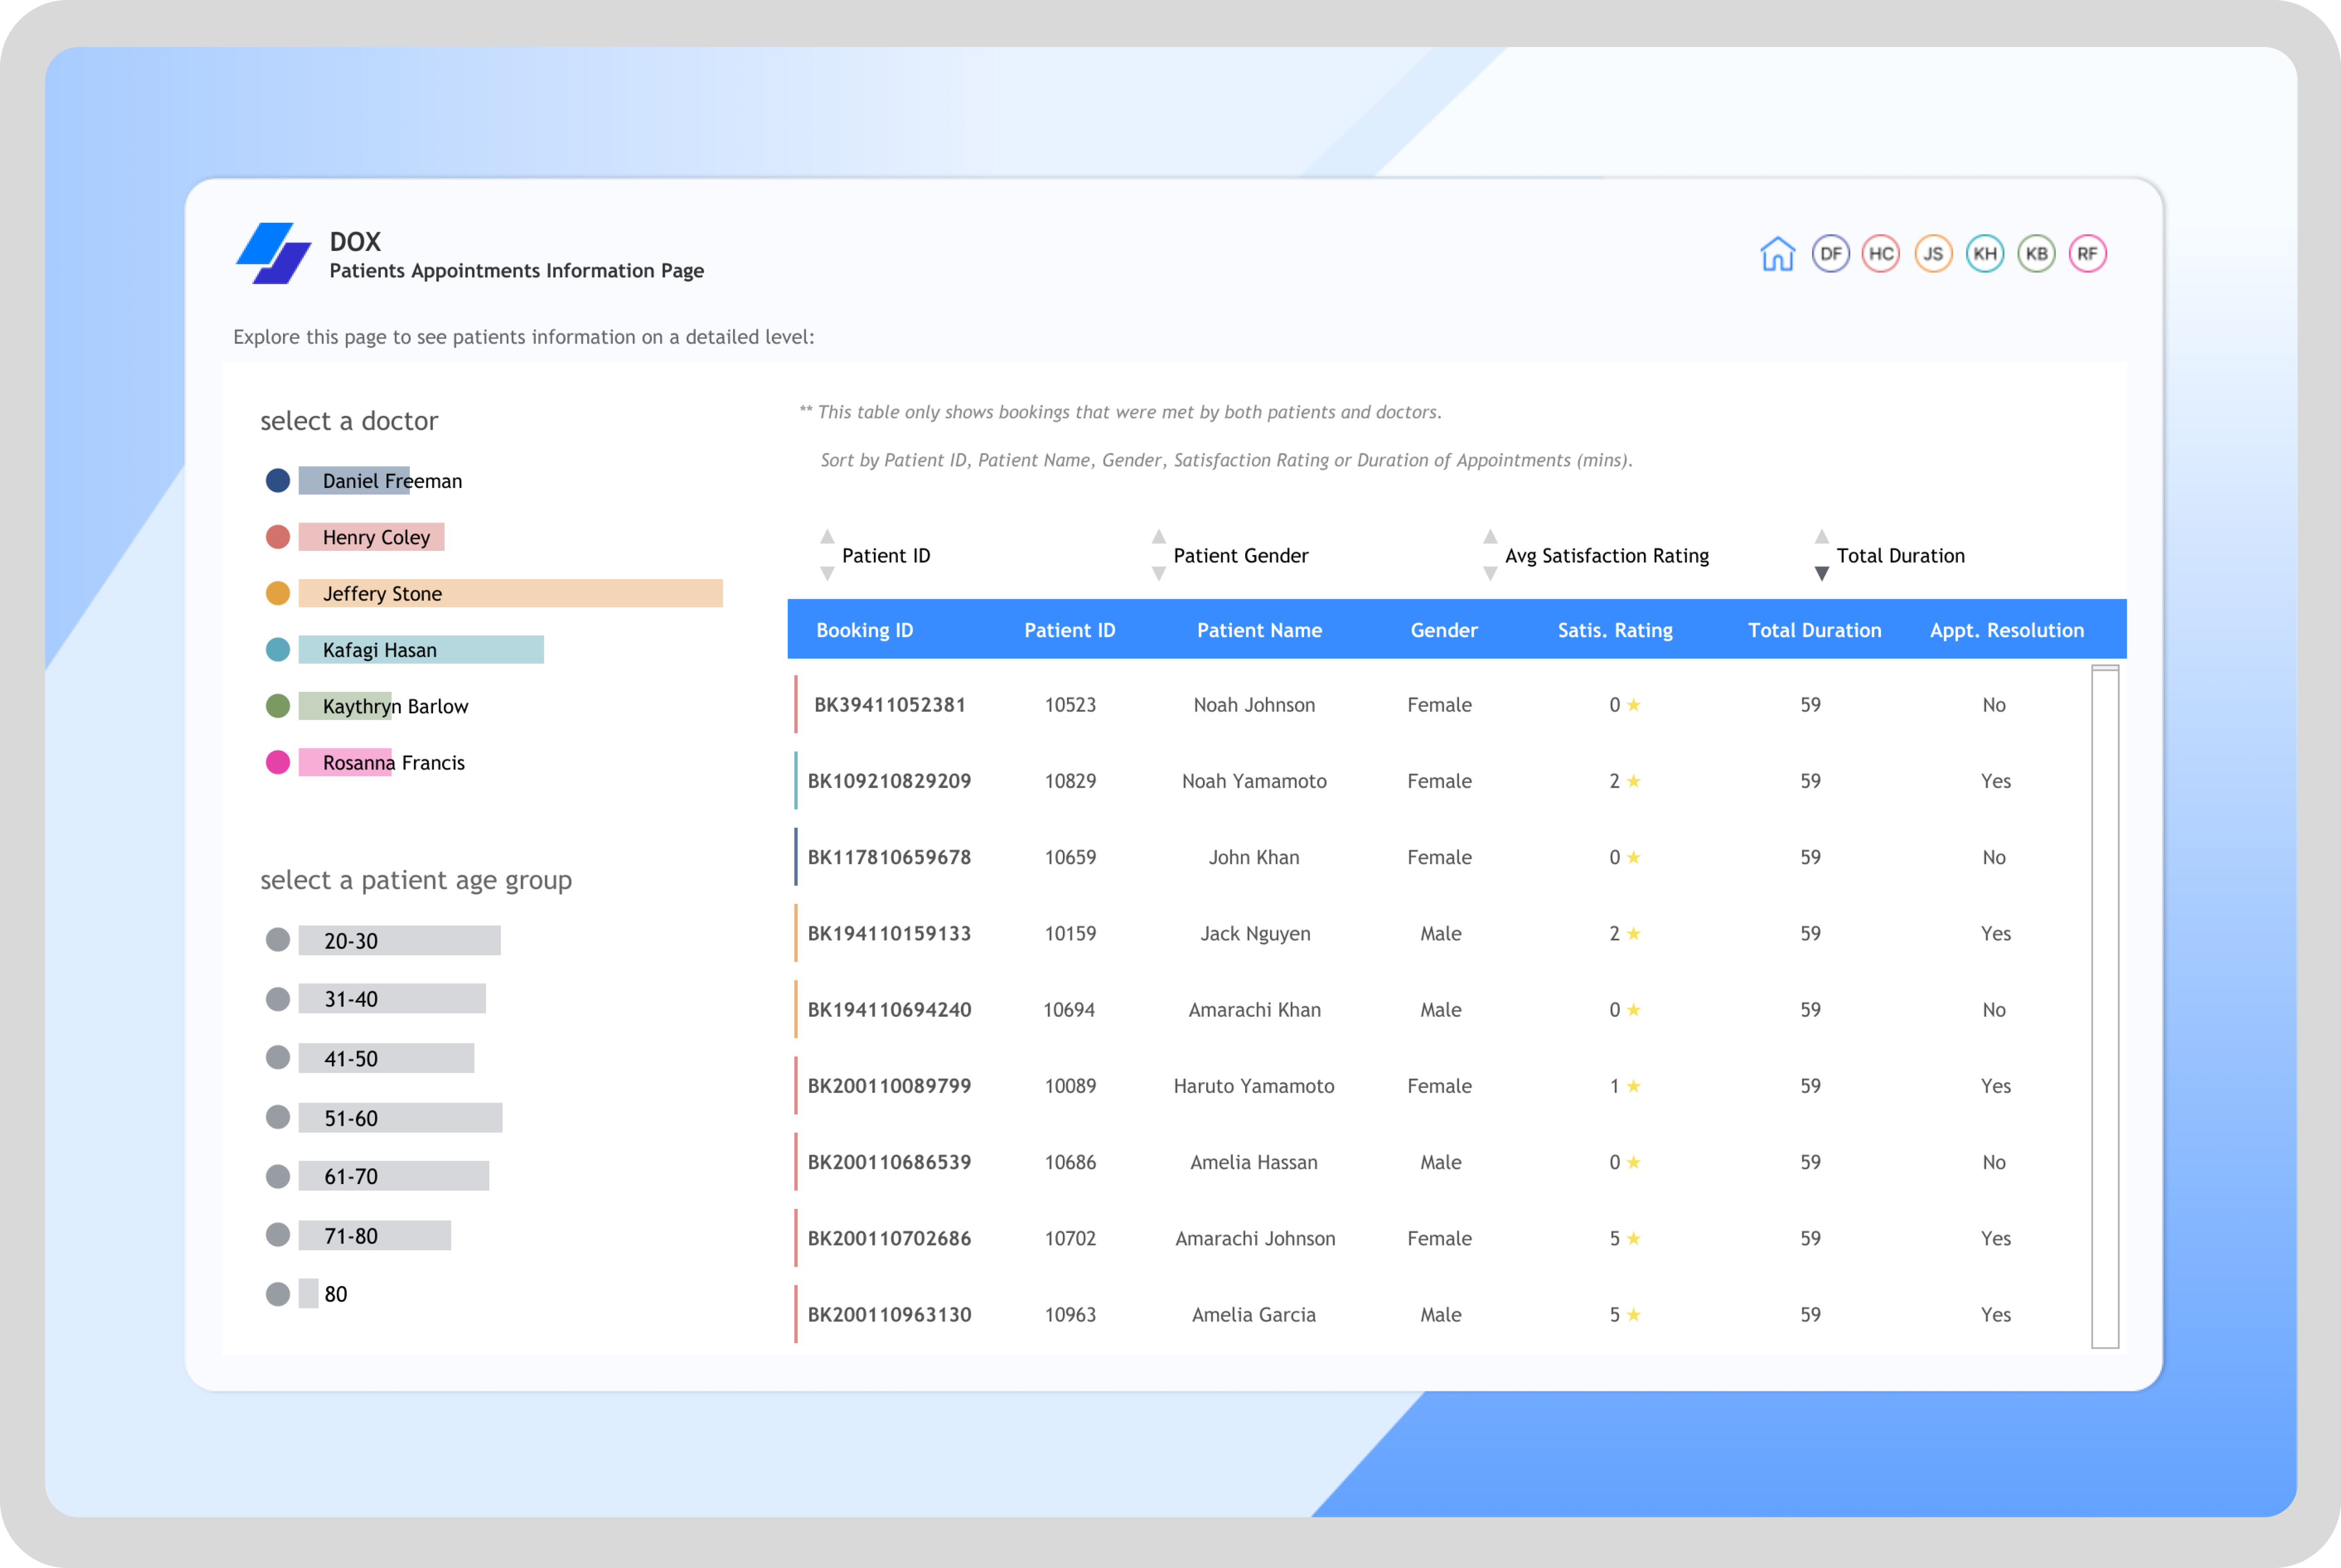This screenshot has width=2341, height=1568.
Task: Select booking BK109210829209
Action: (x=889, y=781)
